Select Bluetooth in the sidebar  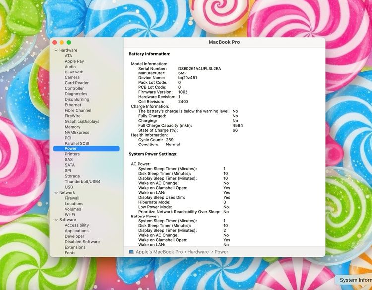tap(74, 72)
